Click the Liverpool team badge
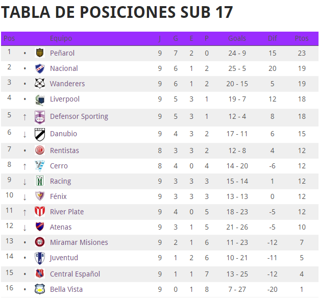 (40, 101)
